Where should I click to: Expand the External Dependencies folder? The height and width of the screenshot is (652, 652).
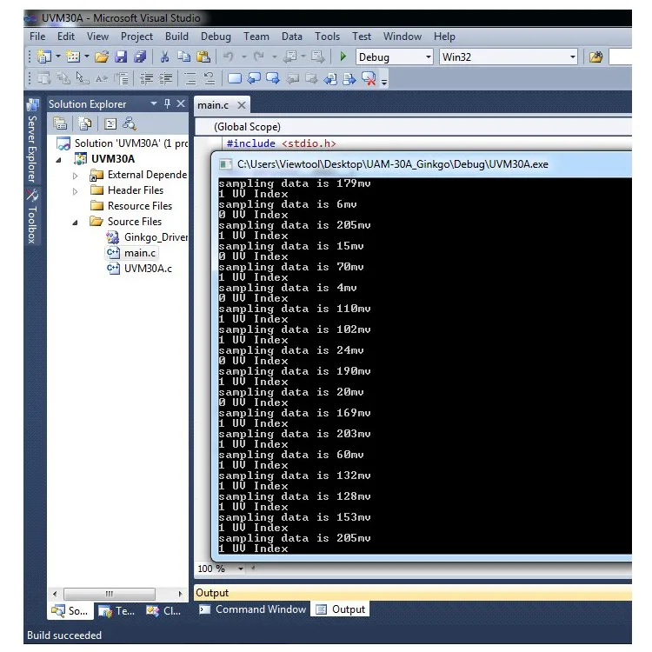[x=76, y=176]
